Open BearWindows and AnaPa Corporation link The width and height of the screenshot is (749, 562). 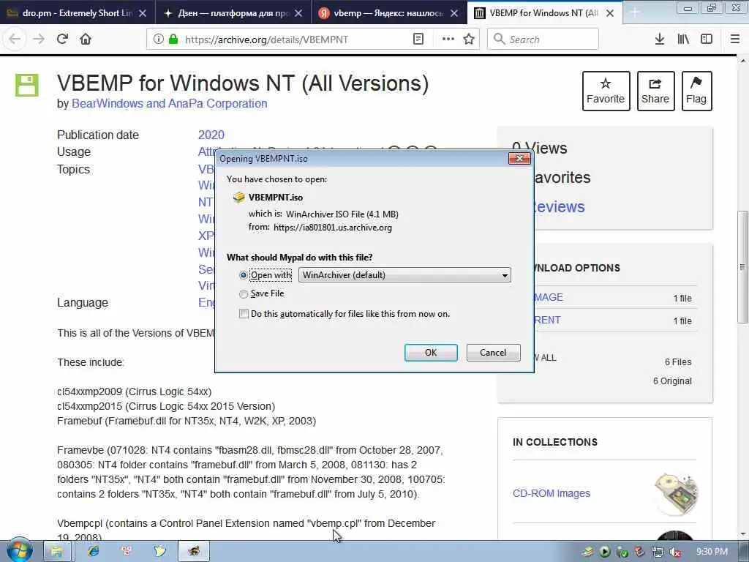[x=169, y=104]
